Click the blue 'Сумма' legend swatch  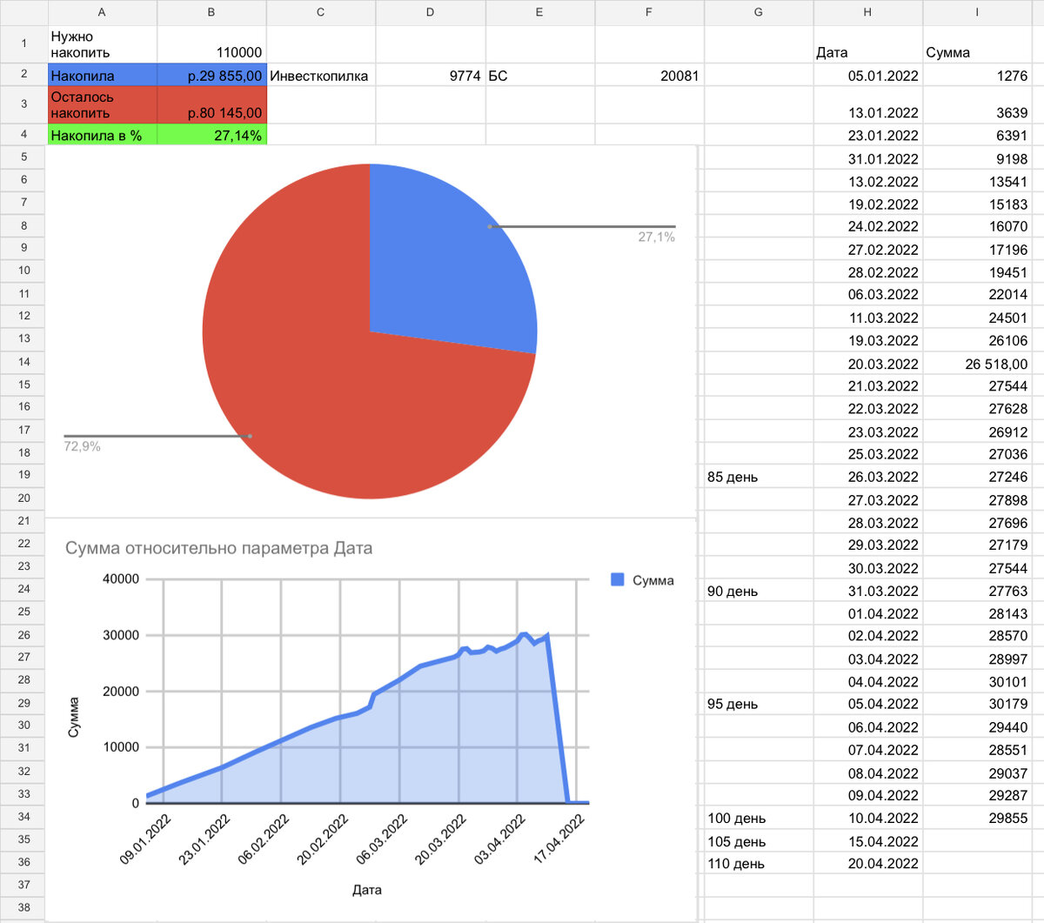click(x=618, y=580)
